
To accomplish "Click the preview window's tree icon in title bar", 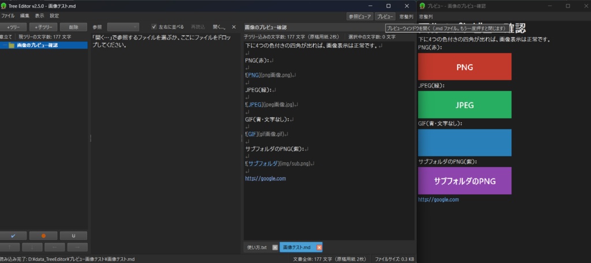I will point(422,6).
